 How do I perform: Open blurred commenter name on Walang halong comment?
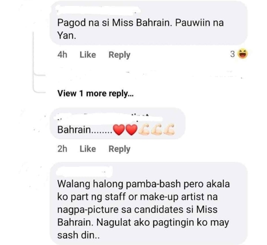point(84,171)
